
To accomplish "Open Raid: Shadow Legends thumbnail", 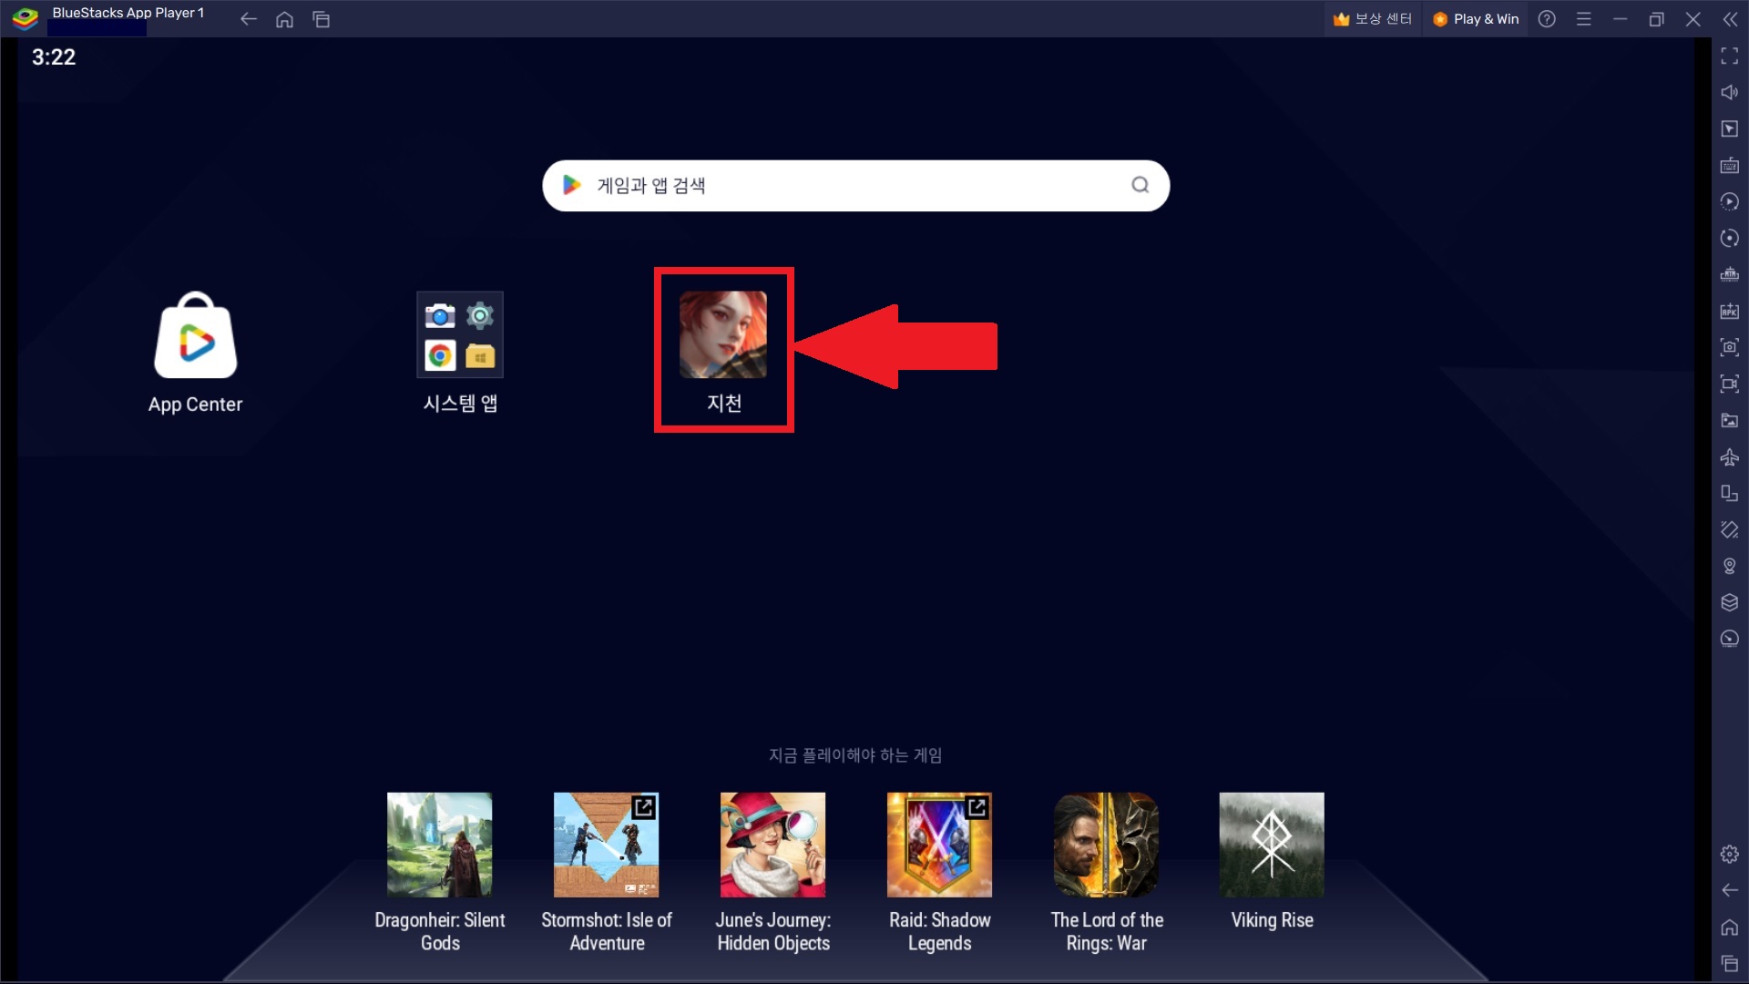I will tap(939, 845).
